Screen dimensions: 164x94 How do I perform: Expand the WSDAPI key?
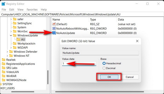tap(11, 48)
